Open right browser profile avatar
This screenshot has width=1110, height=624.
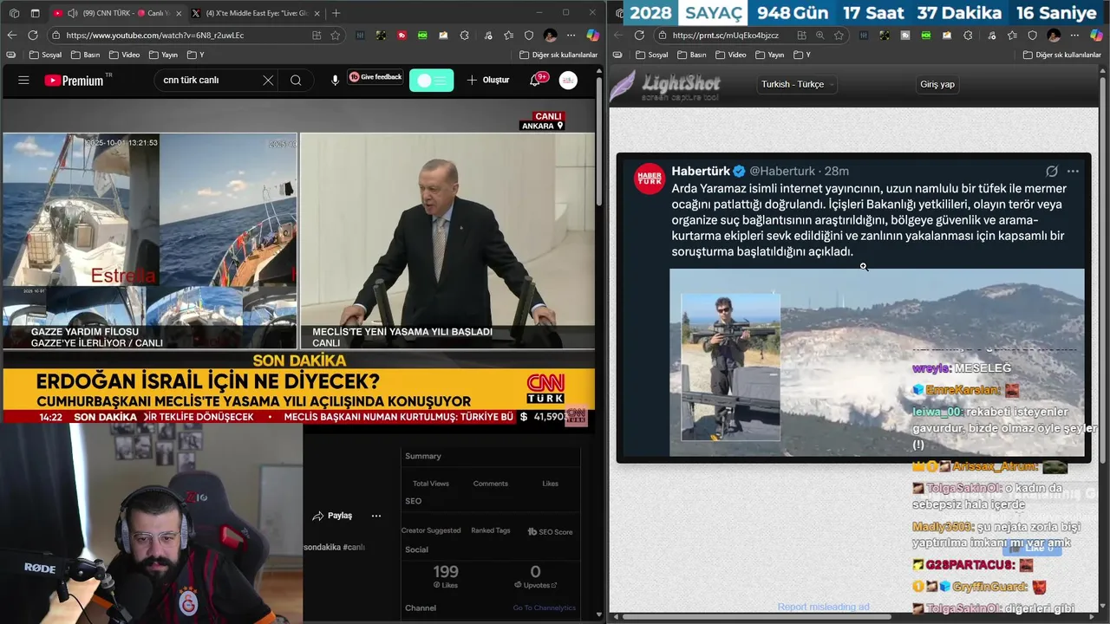pos(1054,36)
